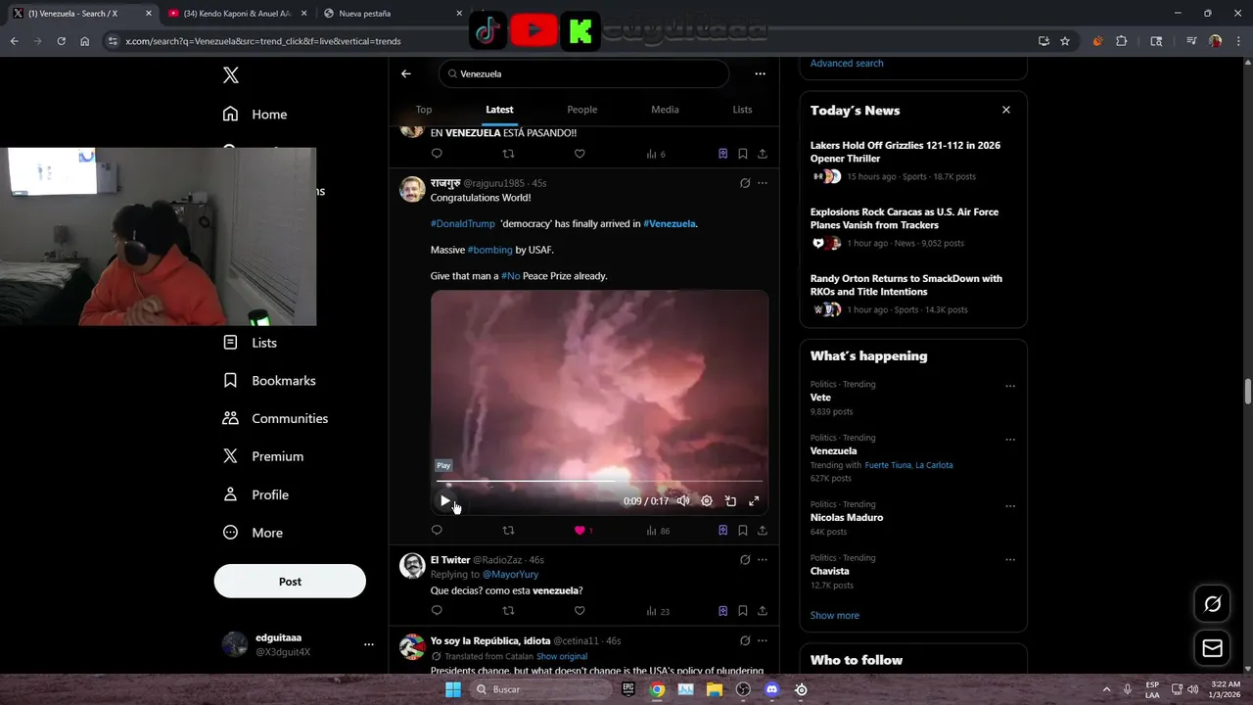Go back using the X search back arrow
The width and height of the screenshot is (1253, 705).
tap(406, 73)
